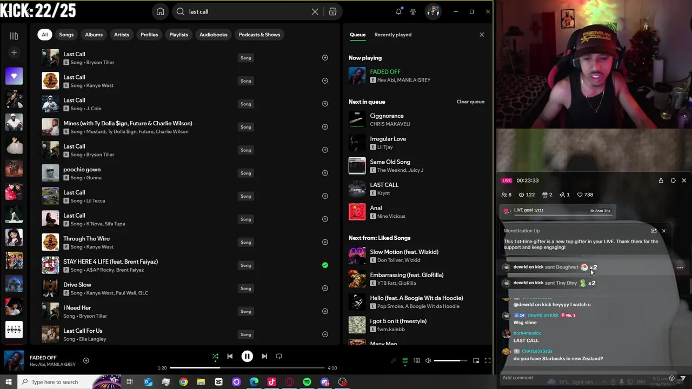Image resolution: width=692 pixels, height=389 pixels.
Task: Select the Songs filter chip
Action: 66,35
